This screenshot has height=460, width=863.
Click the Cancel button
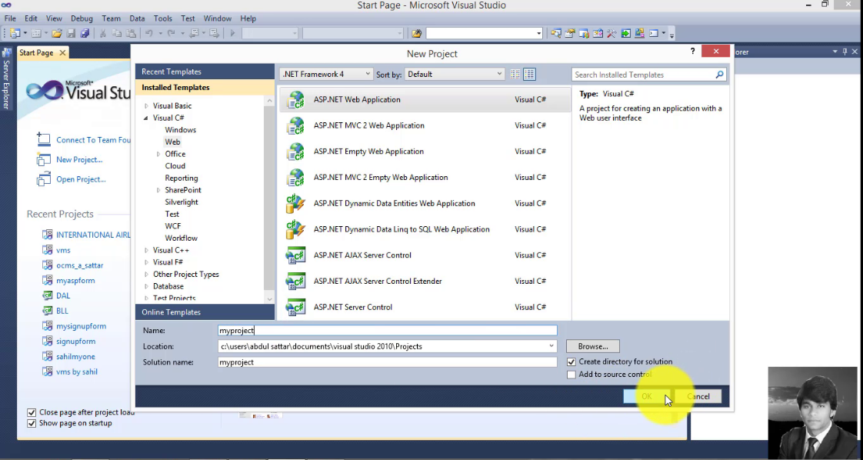tap(698, 396)
